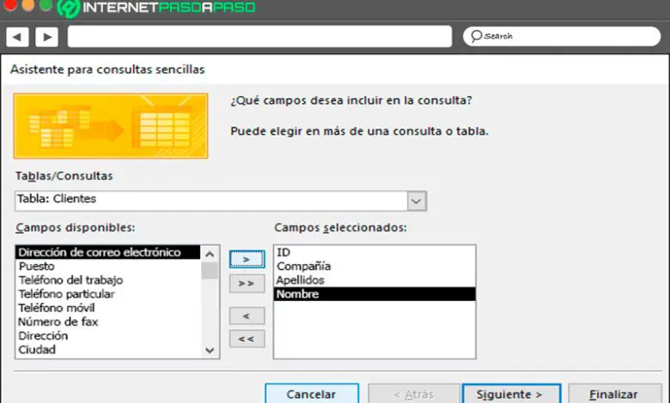The image size is (670, 403).
Task: Click scroll down arrow of available fields
Action: tap(210, 351)
